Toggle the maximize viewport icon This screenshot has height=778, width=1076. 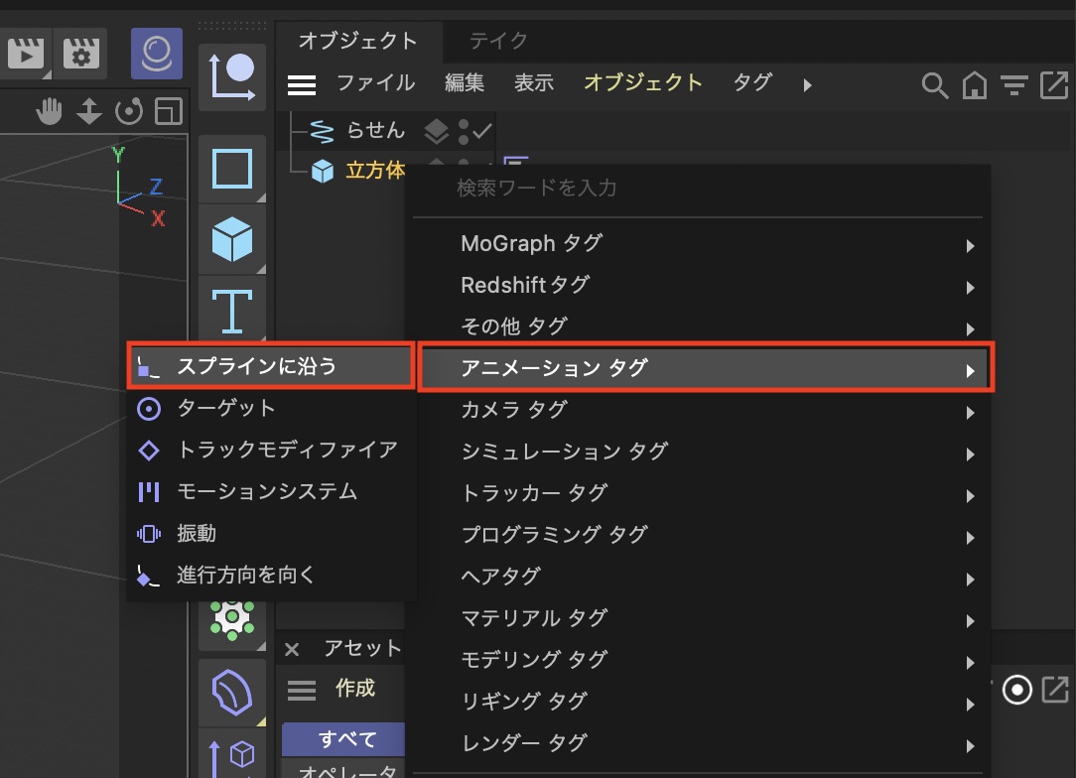[x=169, y=111]
